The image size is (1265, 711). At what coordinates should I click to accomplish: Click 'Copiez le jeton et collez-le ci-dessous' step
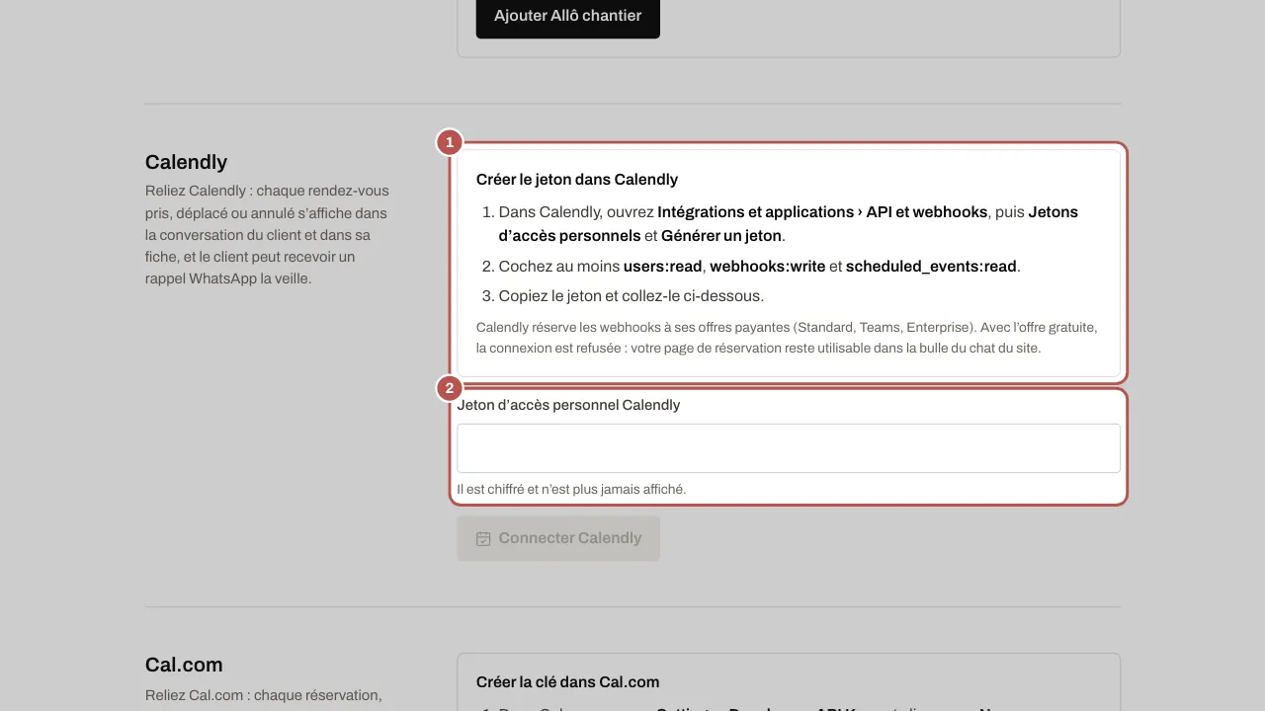(x=632, y=296)
